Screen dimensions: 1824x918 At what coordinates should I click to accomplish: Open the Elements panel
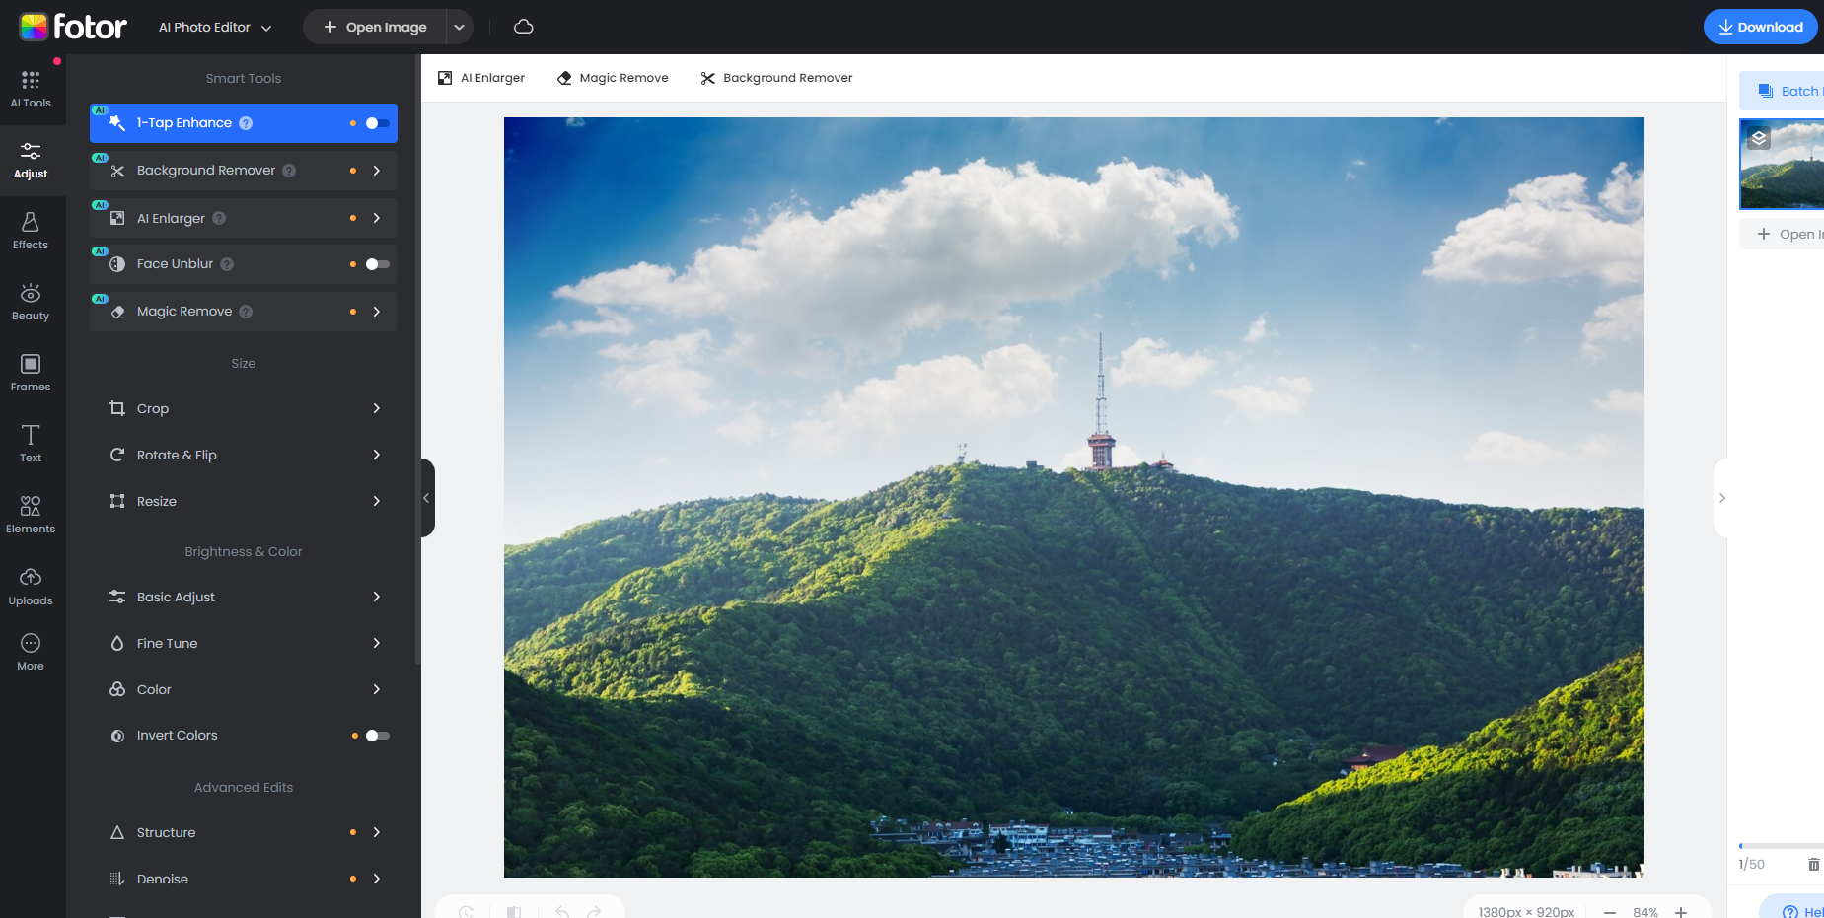click(31, 514)
